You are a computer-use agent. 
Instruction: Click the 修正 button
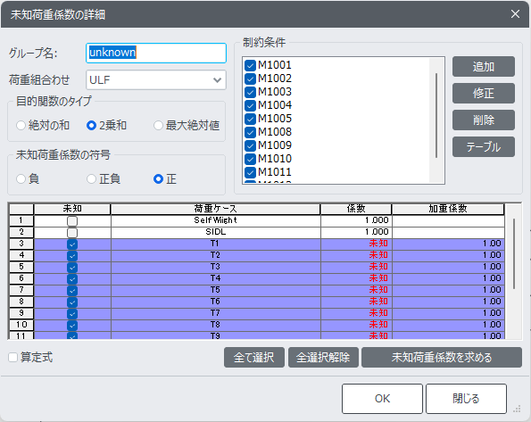point(484,93)
